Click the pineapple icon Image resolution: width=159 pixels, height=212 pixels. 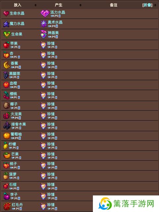pos(6,176)
